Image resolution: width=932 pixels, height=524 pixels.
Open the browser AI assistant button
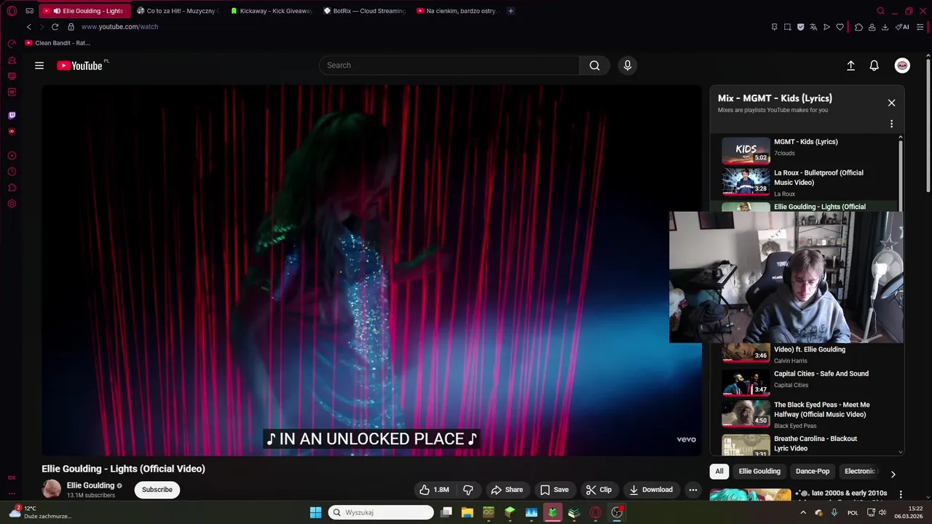(903, 27)
